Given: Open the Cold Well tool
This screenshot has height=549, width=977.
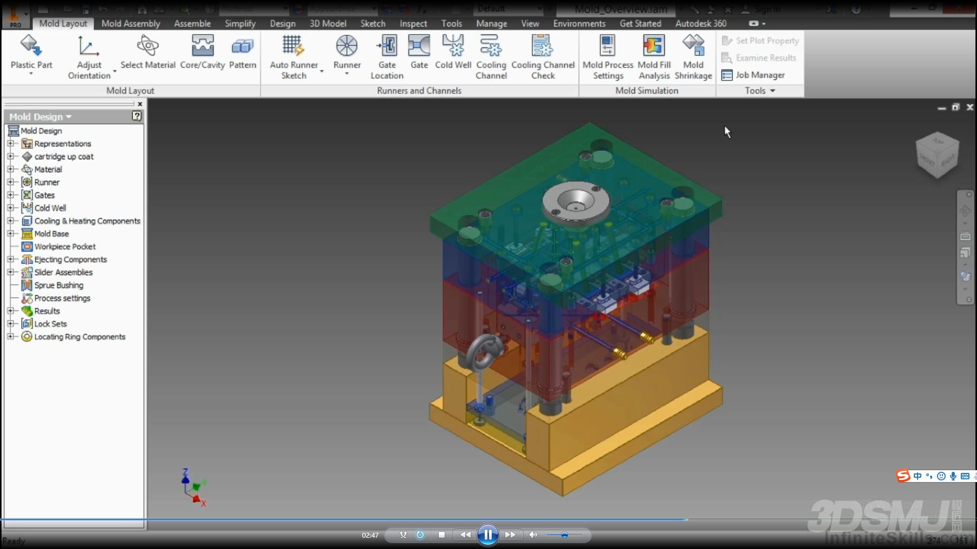Looking at the screenshot, I should 453,52.
